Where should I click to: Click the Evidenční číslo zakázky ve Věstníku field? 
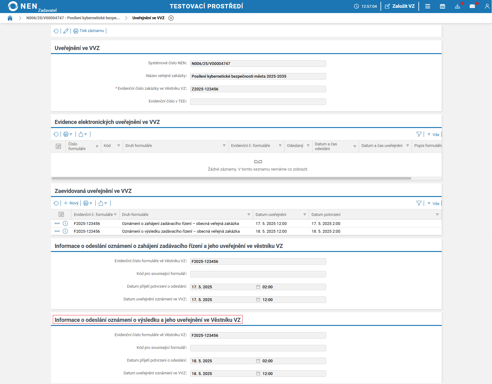[x=258, y=89]
